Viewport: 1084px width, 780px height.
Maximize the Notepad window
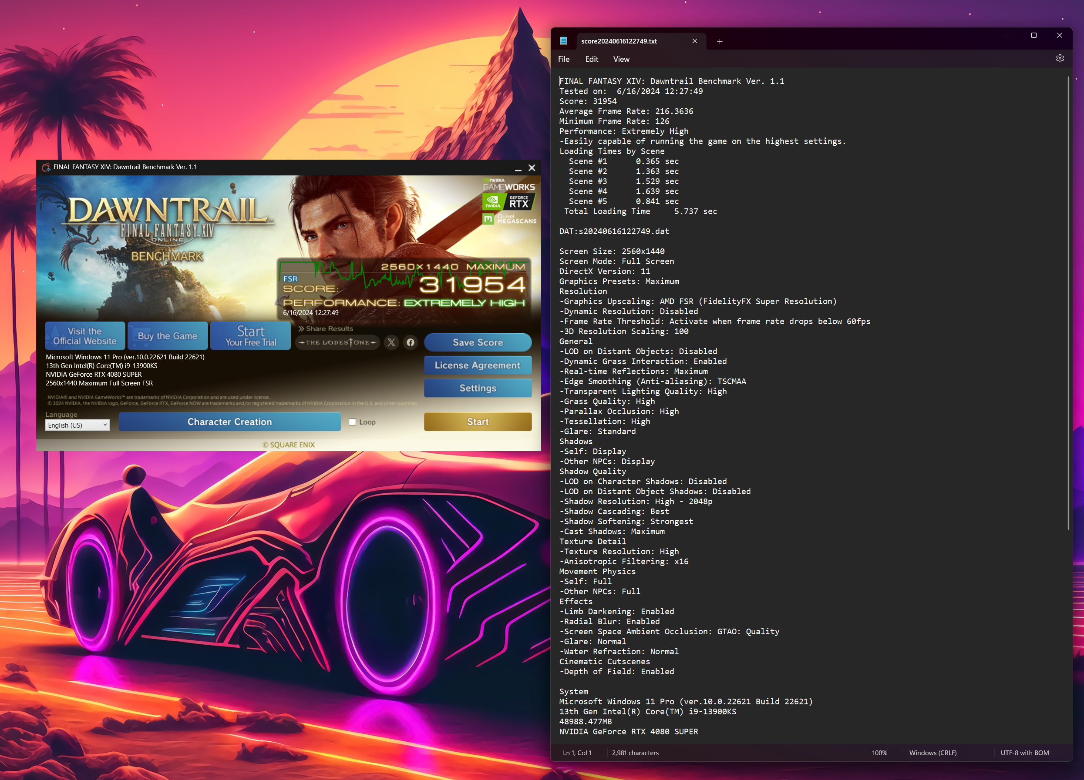click(1034, 35)
